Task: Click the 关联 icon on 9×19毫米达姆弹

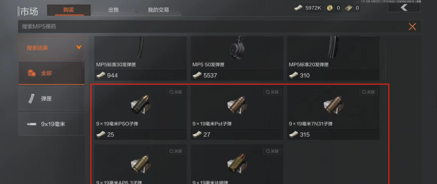Action: pyautogui.click(x=272, y=151)
